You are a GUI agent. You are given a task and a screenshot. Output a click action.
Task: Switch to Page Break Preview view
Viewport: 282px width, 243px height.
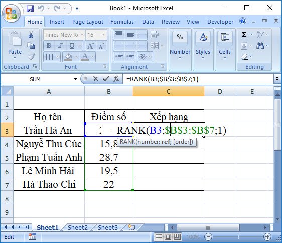coord(177,237)
